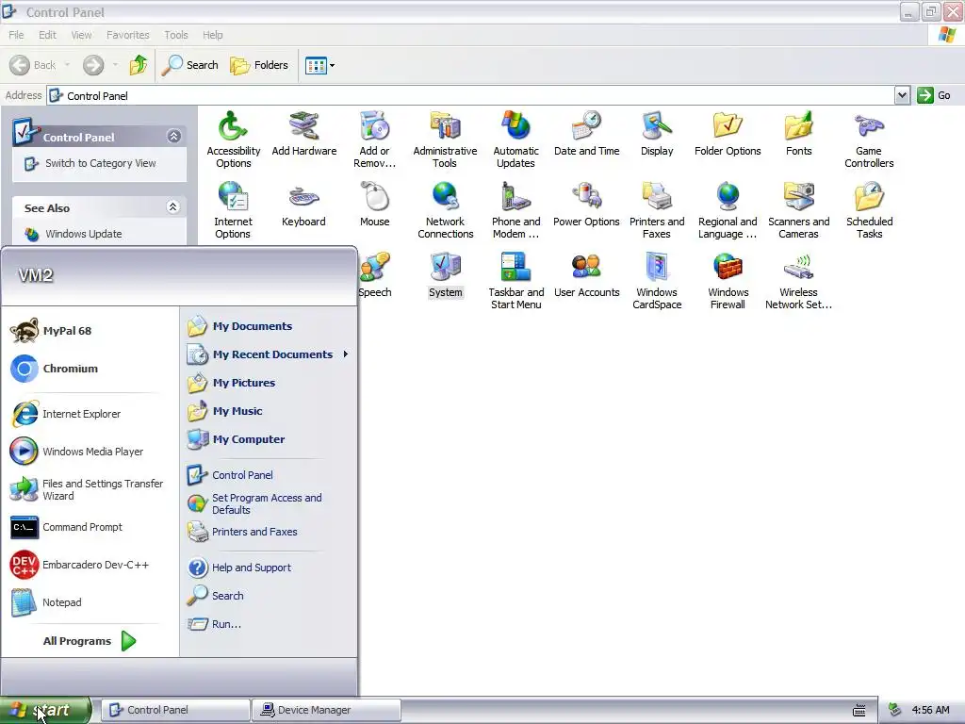Open My Computer in Start menu
The image size is (965, 724).
click(x=269, y=439)
